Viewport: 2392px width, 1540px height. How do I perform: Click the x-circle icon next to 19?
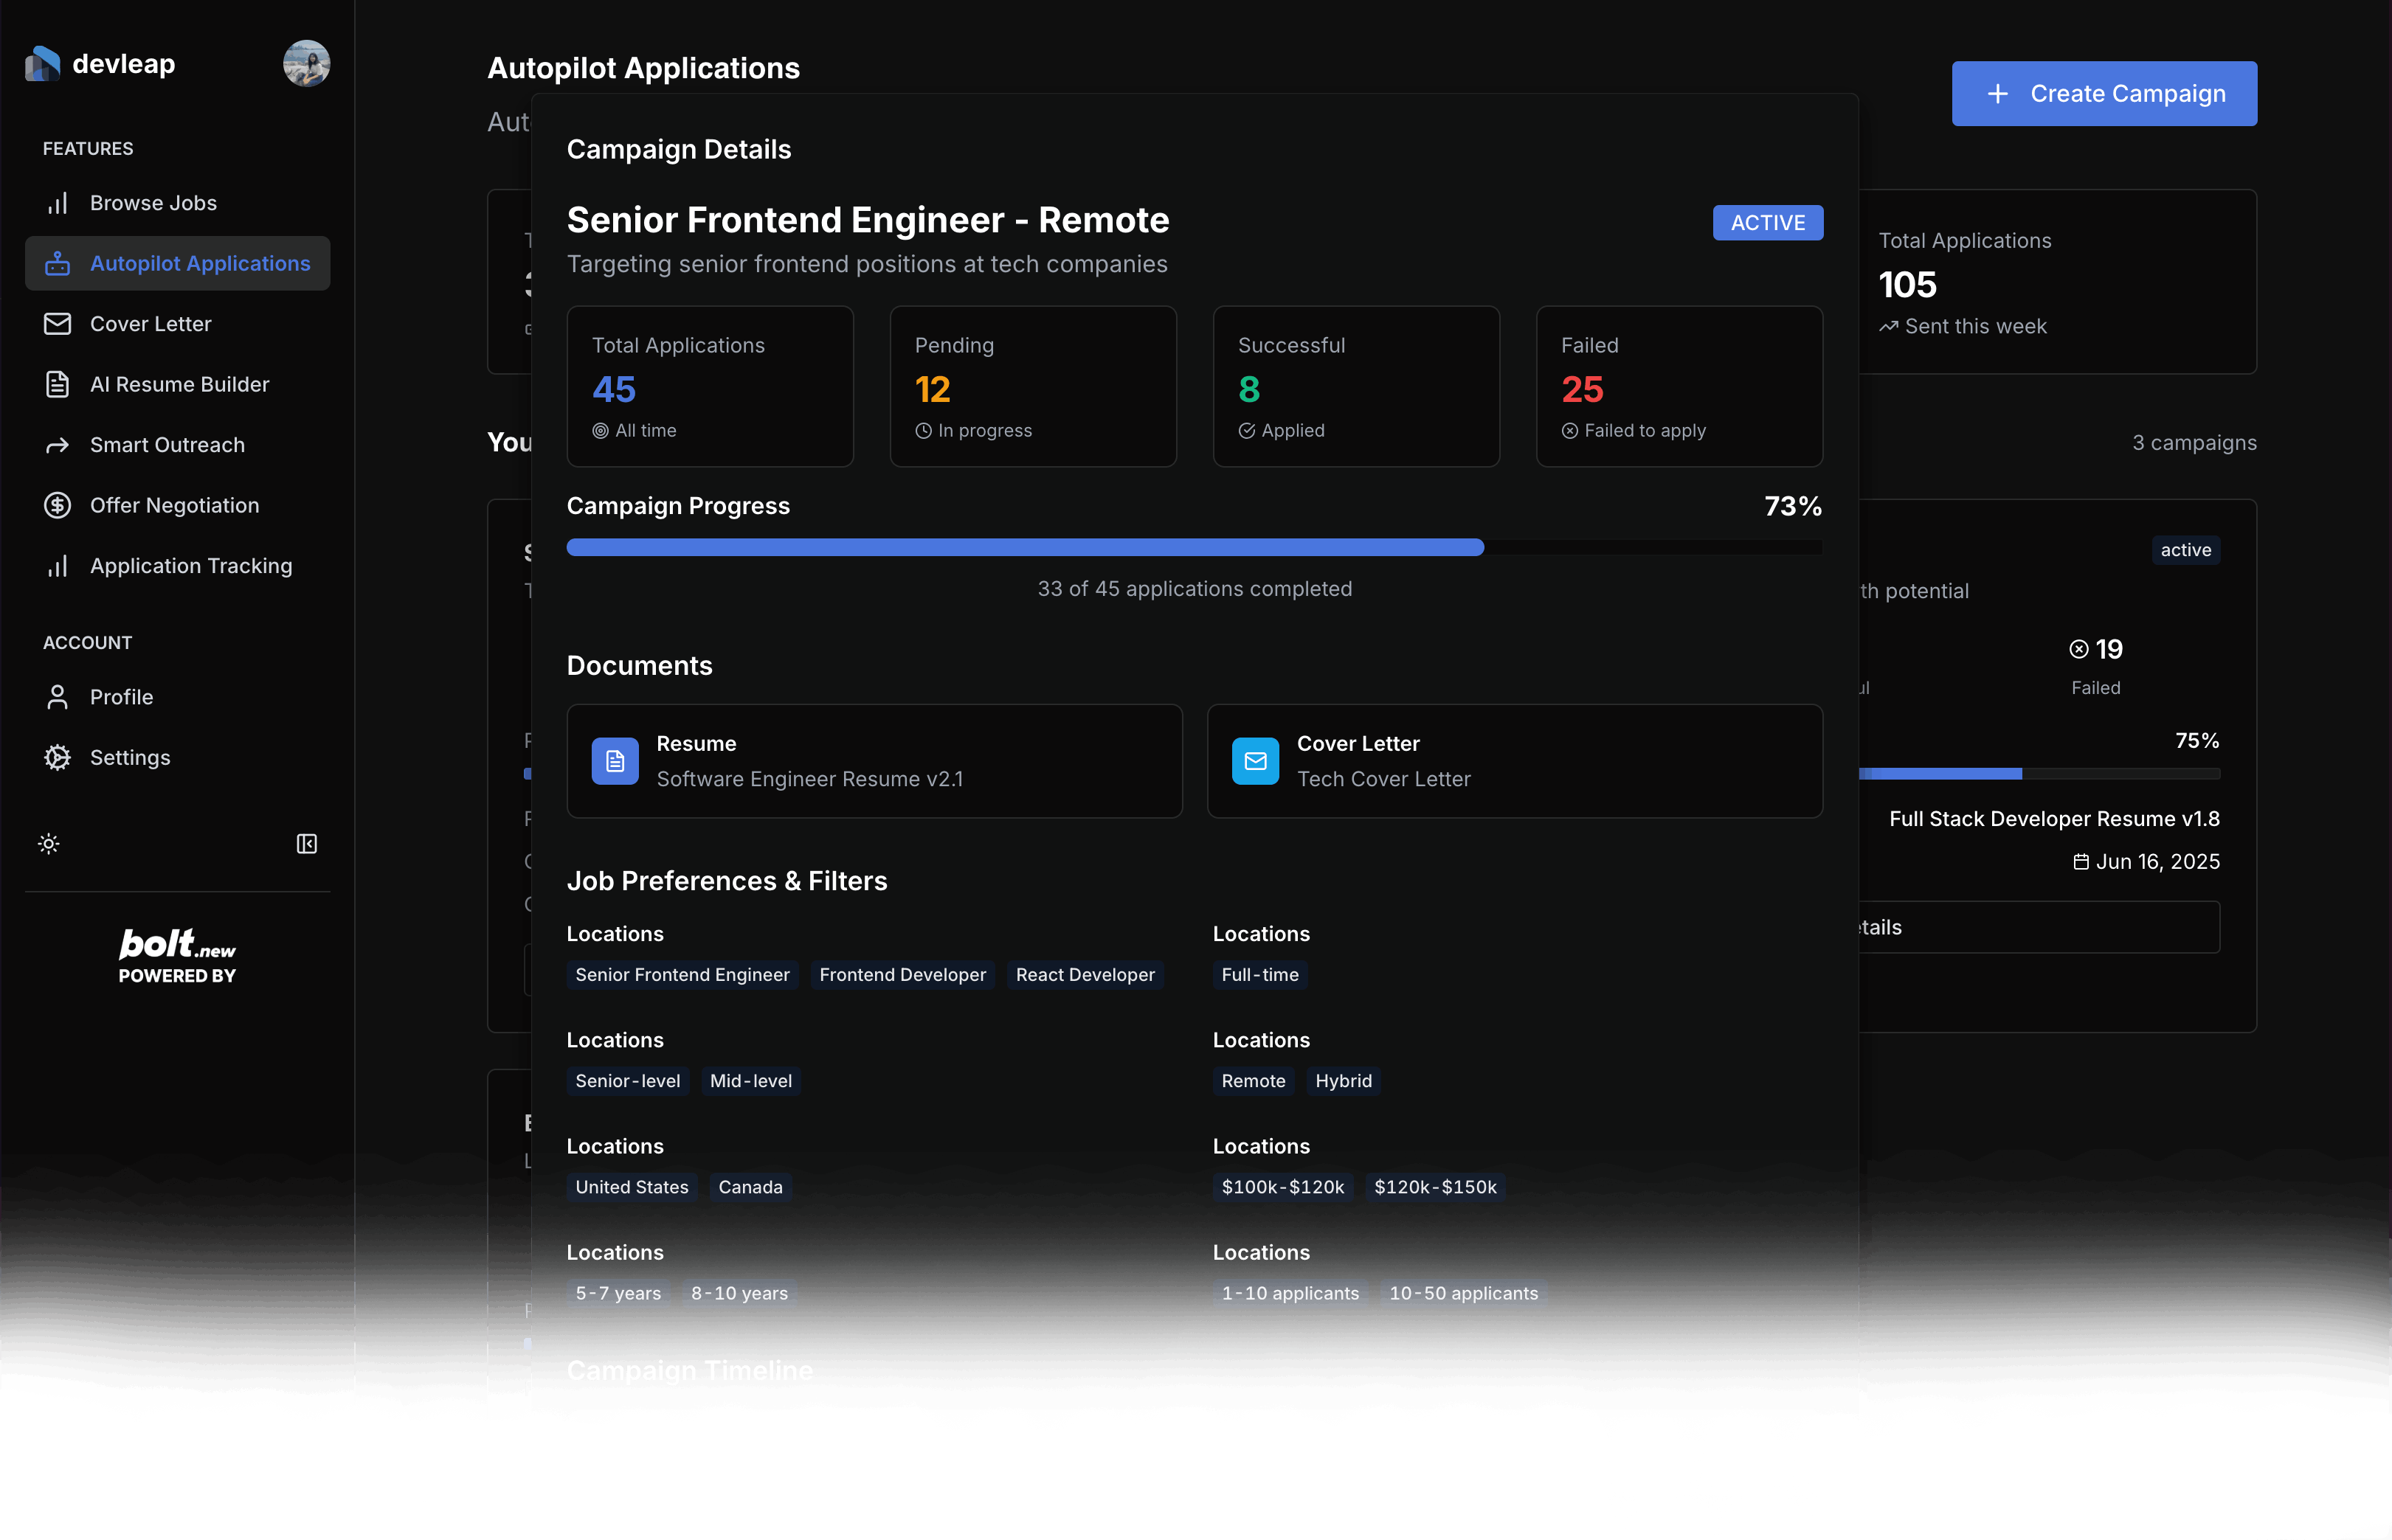click(2079, 649)
